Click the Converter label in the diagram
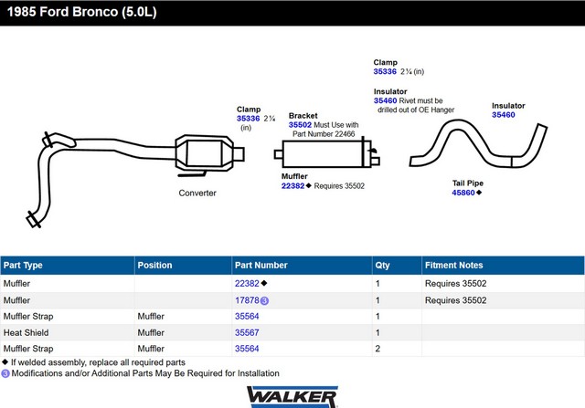Image resolution: width=585 pixels, height=408 pixels. [197, 193]
